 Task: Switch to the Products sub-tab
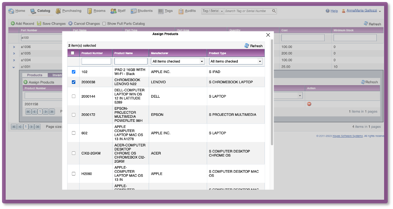[x=35, y=75]
